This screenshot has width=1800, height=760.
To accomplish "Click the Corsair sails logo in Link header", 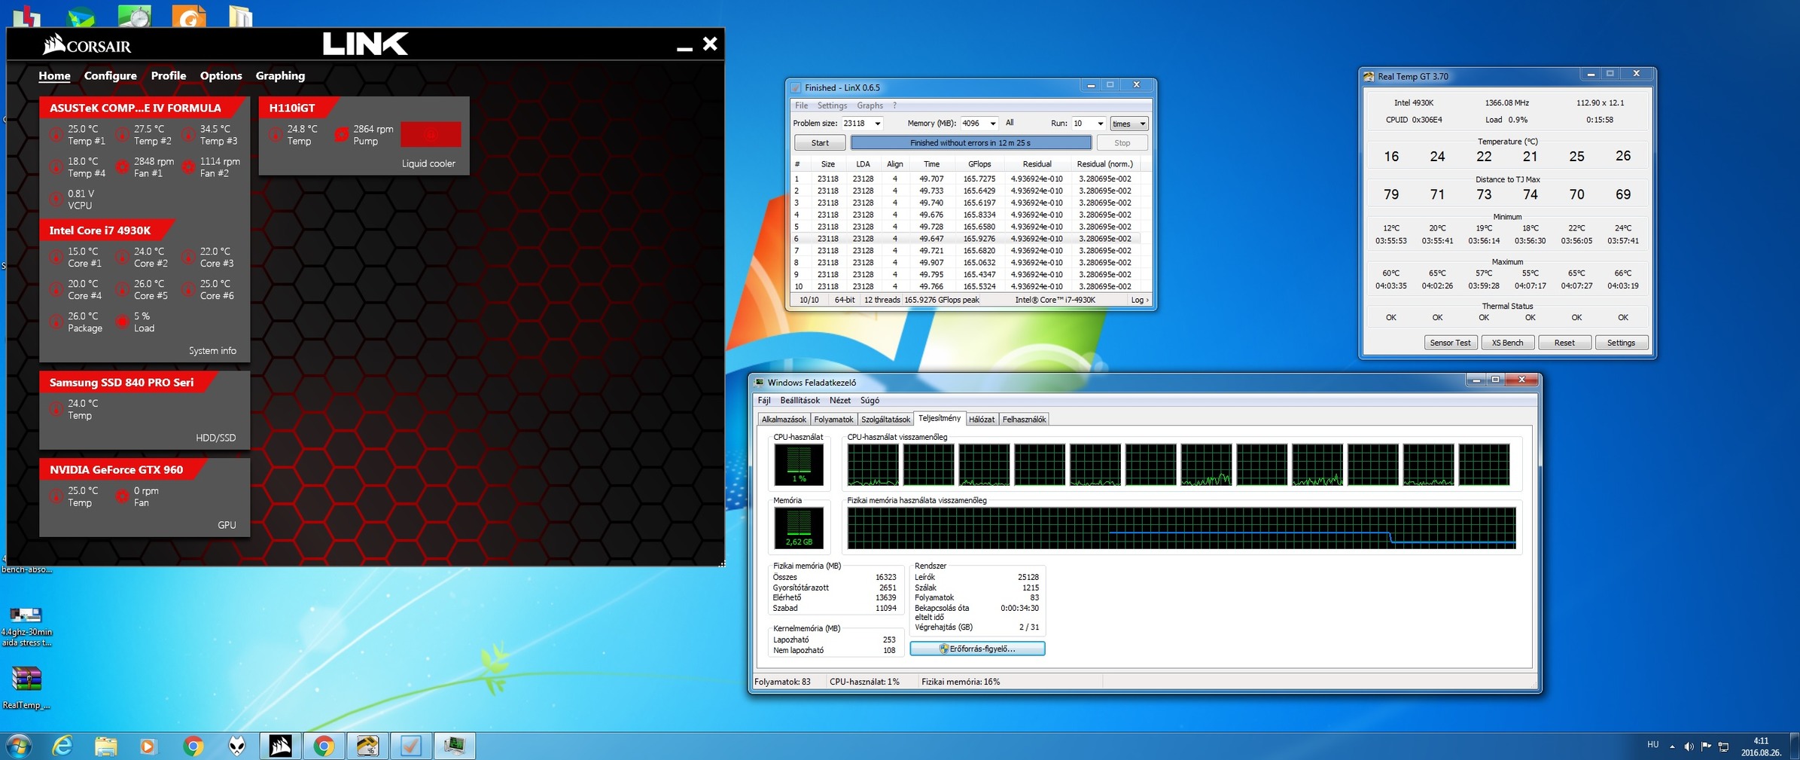I will click(53, 44).
